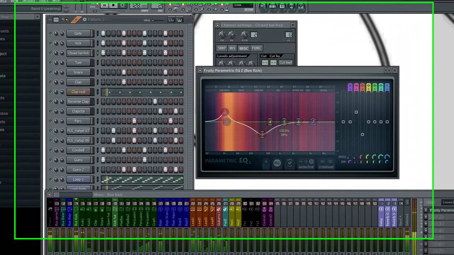The width and height of the screenshot is (454, 255).
Task: Switch to the FUNC tab
Action: click(x=256, y=48)
